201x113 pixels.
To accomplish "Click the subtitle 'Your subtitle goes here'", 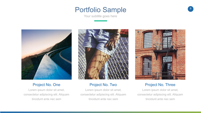I will point(100,16).
